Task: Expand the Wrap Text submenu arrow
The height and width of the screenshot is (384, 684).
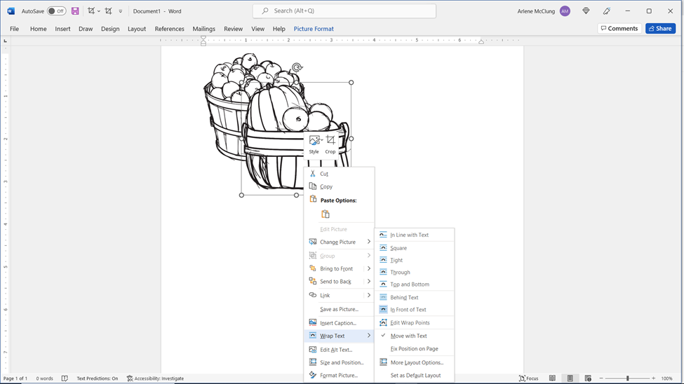Action: point(368,335)
